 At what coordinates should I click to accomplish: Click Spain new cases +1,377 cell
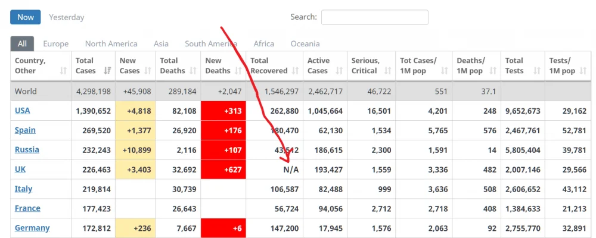(x=135, y=130)
